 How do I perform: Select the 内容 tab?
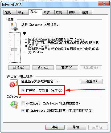(48, 12)
